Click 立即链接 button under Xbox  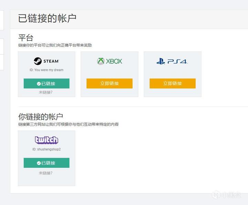(x=110, y=83)
